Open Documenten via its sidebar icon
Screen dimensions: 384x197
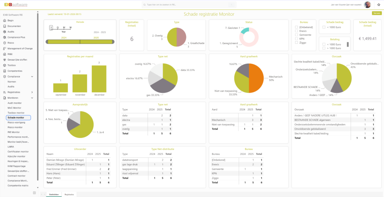(x=5, y=26)
